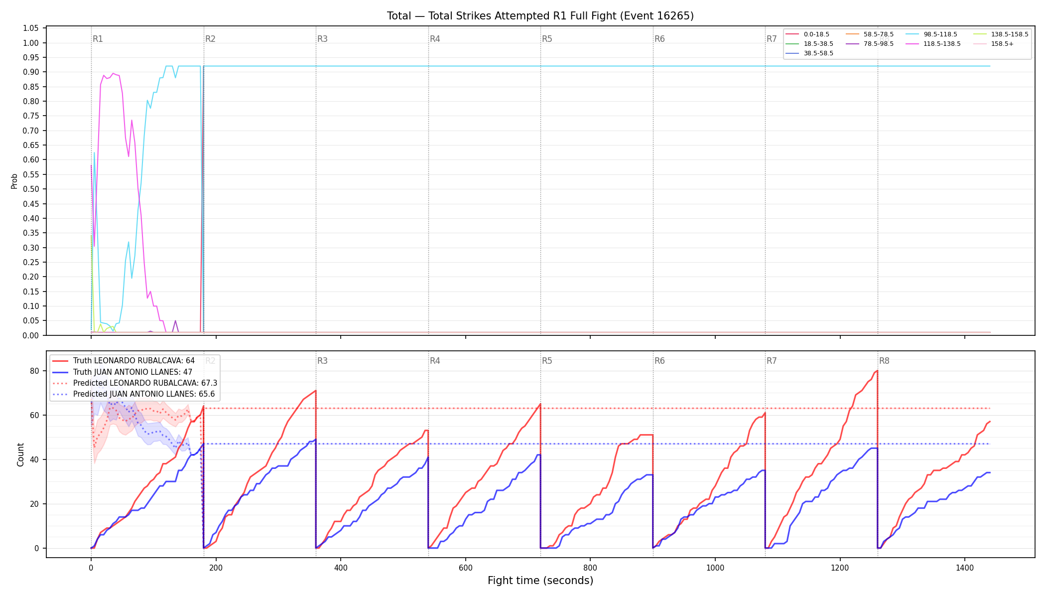Screen dimensions: 1046x598
Task: Click the Fight time (seconds) axis label
Action: pos(540,581)
